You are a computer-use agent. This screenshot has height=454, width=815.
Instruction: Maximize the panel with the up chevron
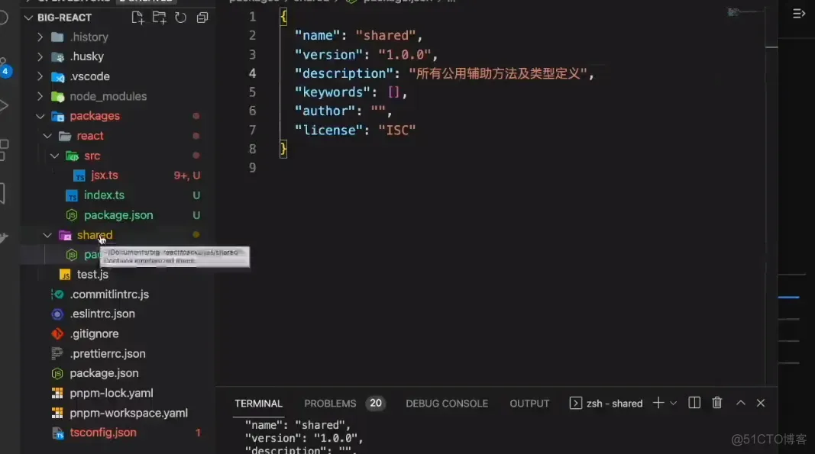point(741,403)
